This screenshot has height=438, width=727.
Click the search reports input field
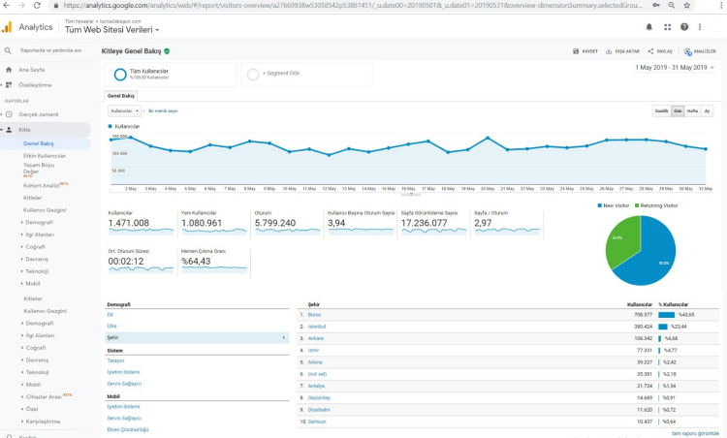[51, 50]
